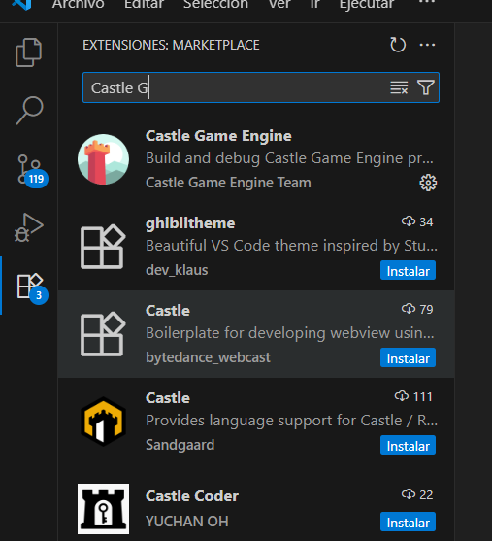The width and height of the screenshot is (492, 541).
Task: Open the extensions filter dropdown
Action: point(426,87)
